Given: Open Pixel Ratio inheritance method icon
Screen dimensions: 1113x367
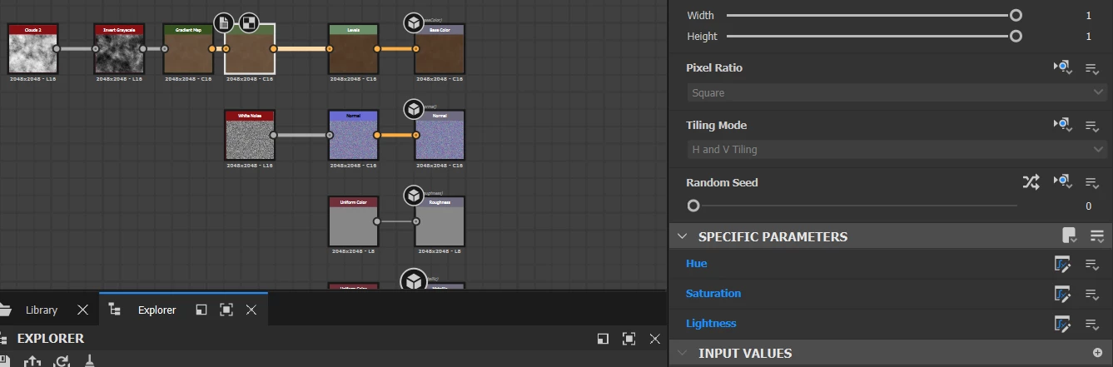Looking at the screenshot, I should pyautogui.click(x=1063, y=67).
